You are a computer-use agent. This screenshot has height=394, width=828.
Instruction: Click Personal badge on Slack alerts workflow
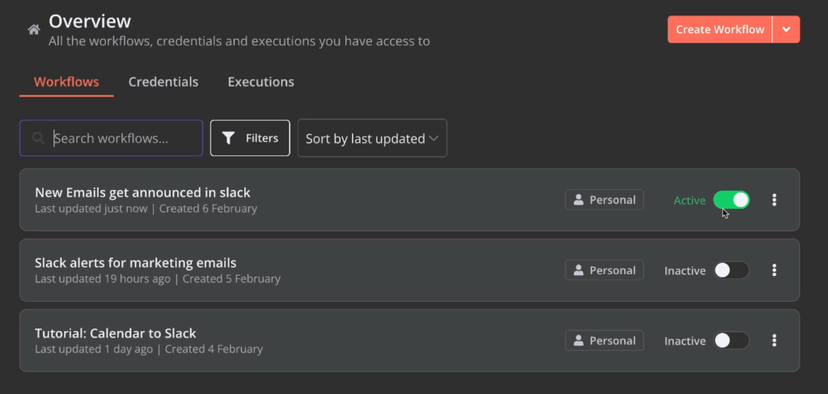tap(604, 270)
